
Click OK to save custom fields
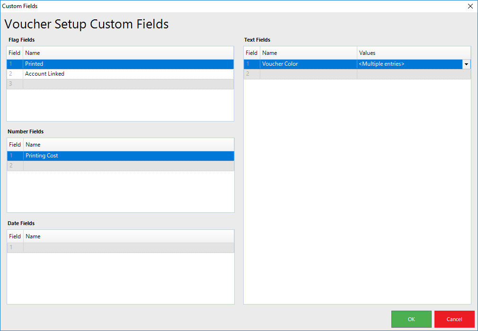tap(411, 319)
